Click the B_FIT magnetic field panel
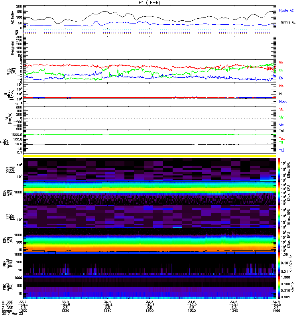Viewport: 299px width, 319px height. [149, 71]
